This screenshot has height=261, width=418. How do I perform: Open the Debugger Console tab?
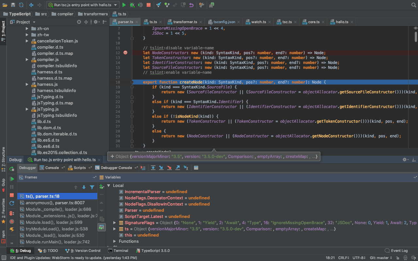click(116, 168)
